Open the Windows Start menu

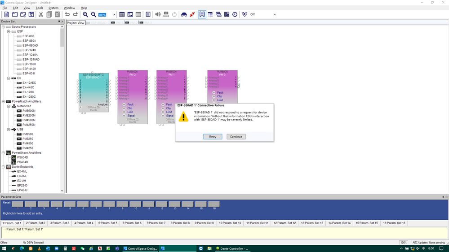(4, 248)
